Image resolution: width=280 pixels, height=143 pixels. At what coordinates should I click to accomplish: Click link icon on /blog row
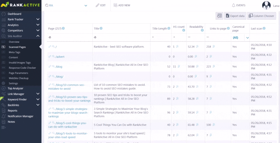(x=50, y=66)
